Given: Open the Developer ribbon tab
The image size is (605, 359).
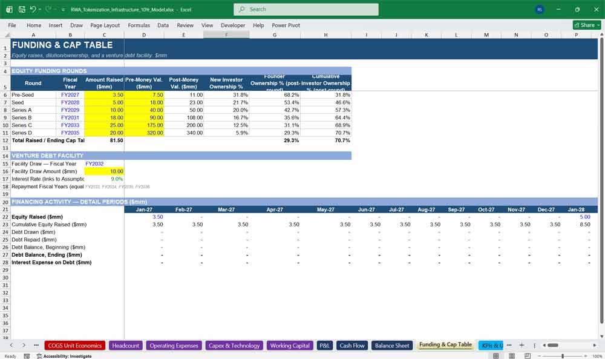Looking at the screenshot, I should pos(233,25).
